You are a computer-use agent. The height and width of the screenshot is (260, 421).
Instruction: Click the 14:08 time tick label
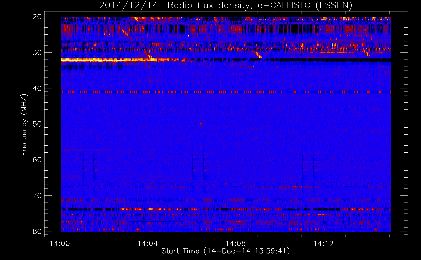[x=236, y=244]
